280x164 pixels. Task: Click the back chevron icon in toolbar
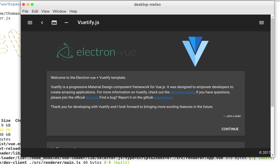42,23
